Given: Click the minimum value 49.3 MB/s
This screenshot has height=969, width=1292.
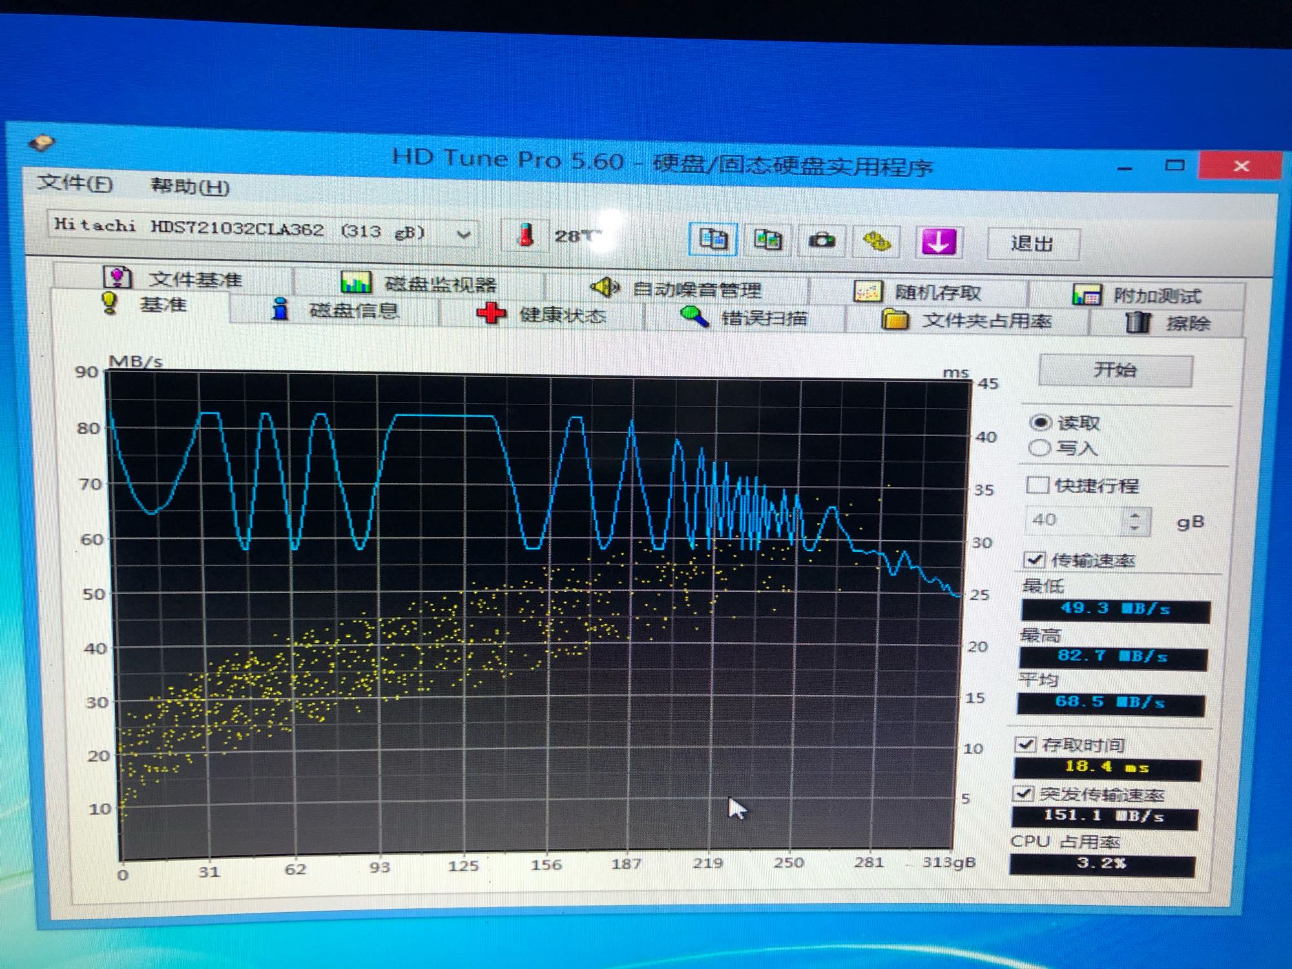Looking at the screenshot, I should (x=1115, y=609).
